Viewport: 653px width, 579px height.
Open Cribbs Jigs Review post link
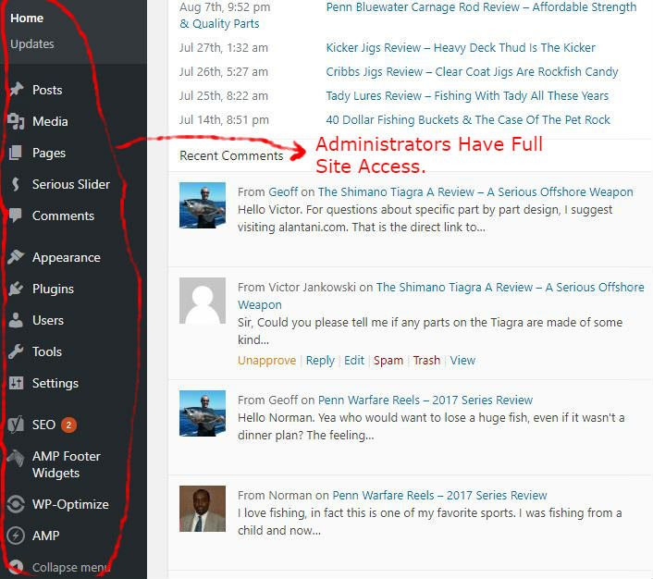pyautogui.click(x=472, y=72)
